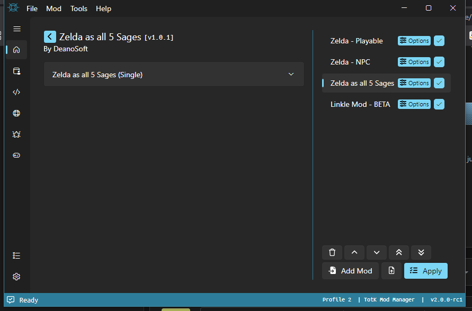The height and width of the screenshot is (311, 472).
Task: Go to the Home page icon
Action: coord(16,50)
